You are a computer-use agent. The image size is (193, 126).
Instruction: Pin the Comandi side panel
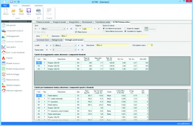pos(28,21)
